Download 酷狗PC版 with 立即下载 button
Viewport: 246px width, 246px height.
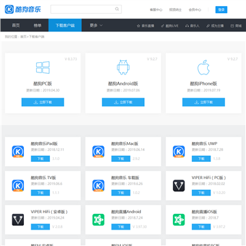point(42,102)
